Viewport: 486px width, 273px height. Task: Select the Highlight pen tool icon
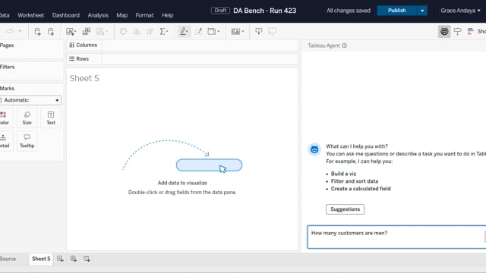184,31
